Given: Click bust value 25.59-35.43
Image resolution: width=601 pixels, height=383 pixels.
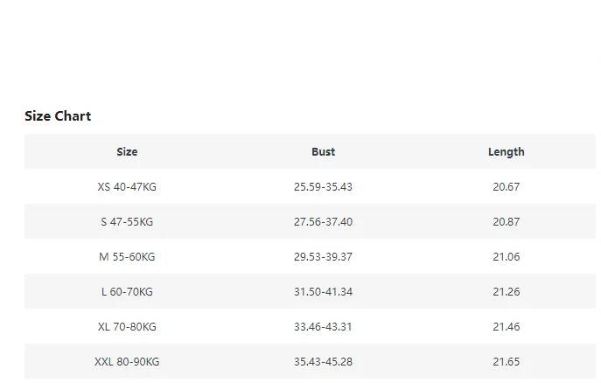Looking at the screenshot, I should (x=323, y=186).
